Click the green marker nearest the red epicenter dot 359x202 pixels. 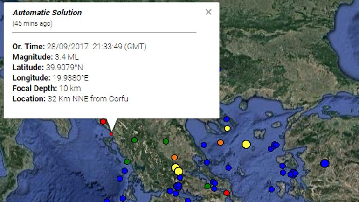tap(134, 140)
